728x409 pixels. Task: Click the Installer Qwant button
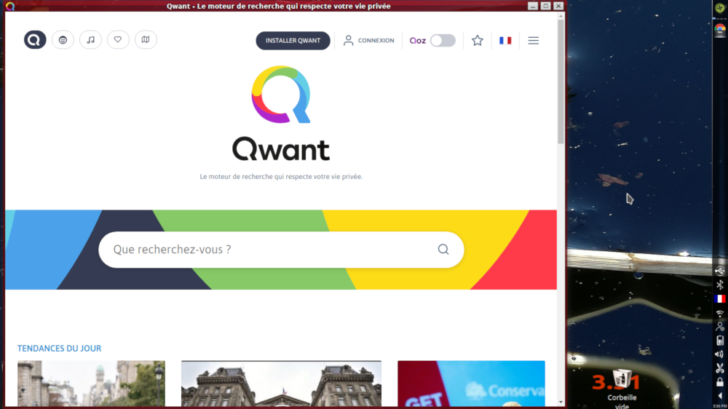click(293, 40)
